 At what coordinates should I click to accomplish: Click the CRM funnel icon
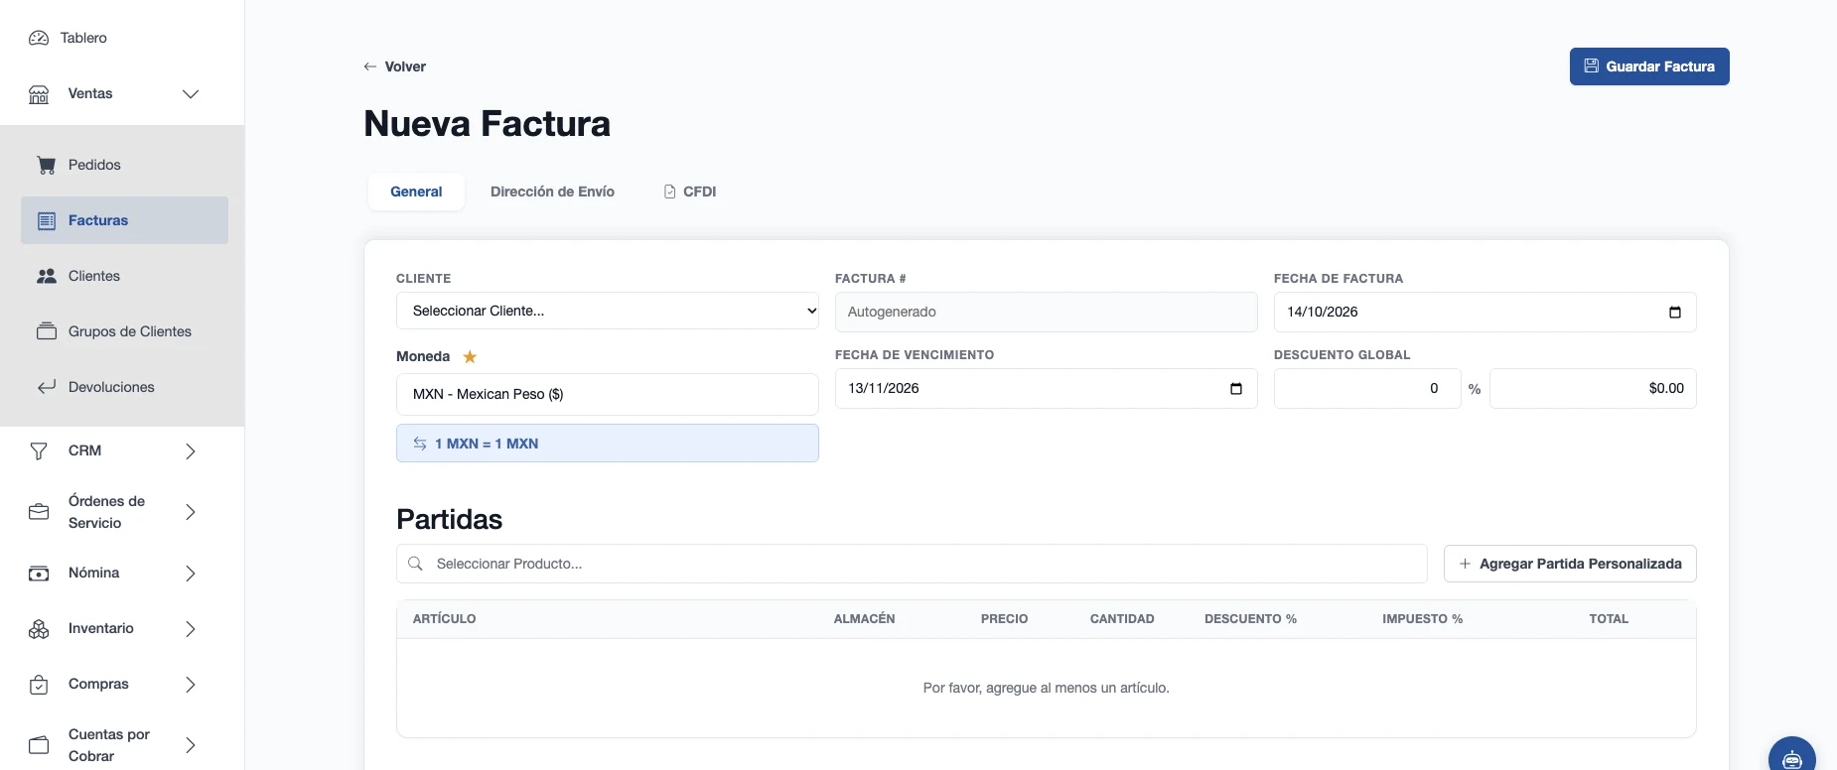(x=39, y=451)
